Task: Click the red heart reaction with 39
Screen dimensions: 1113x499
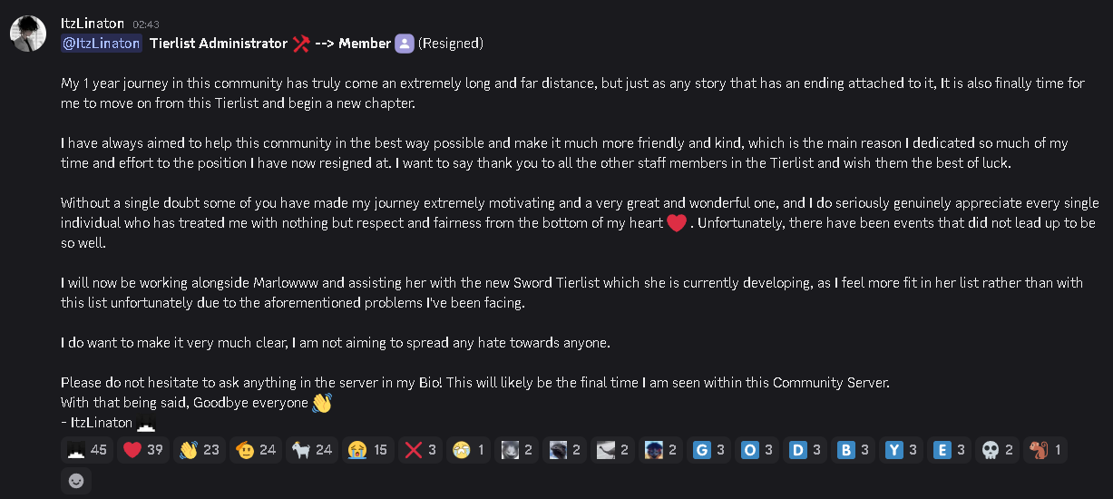Action: tap(142, 450)
